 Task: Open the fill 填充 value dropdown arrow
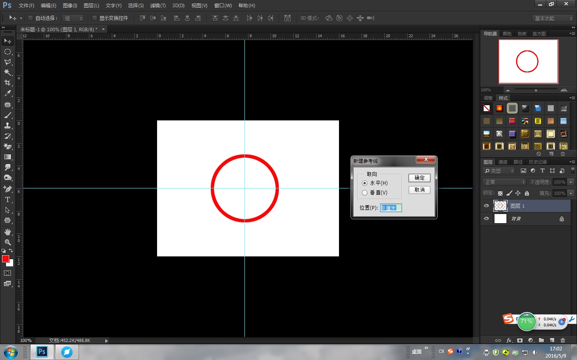[571, 193]
